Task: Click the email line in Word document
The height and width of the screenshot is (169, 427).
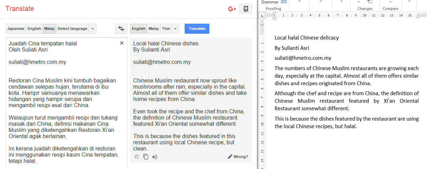Action: [x=303, y=58]
